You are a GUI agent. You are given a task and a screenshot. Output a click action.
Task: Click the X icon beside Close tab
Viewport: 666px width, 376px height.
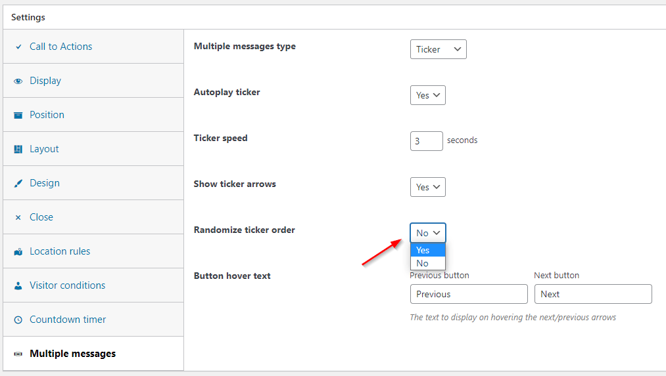(18, 217)
